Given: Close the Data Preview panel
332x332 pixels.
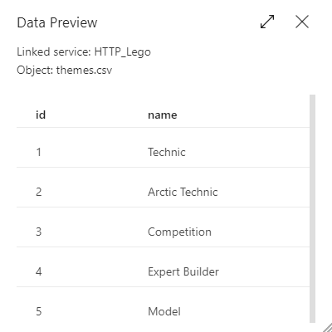Looking at the screenshot, I should coord(302,22).
